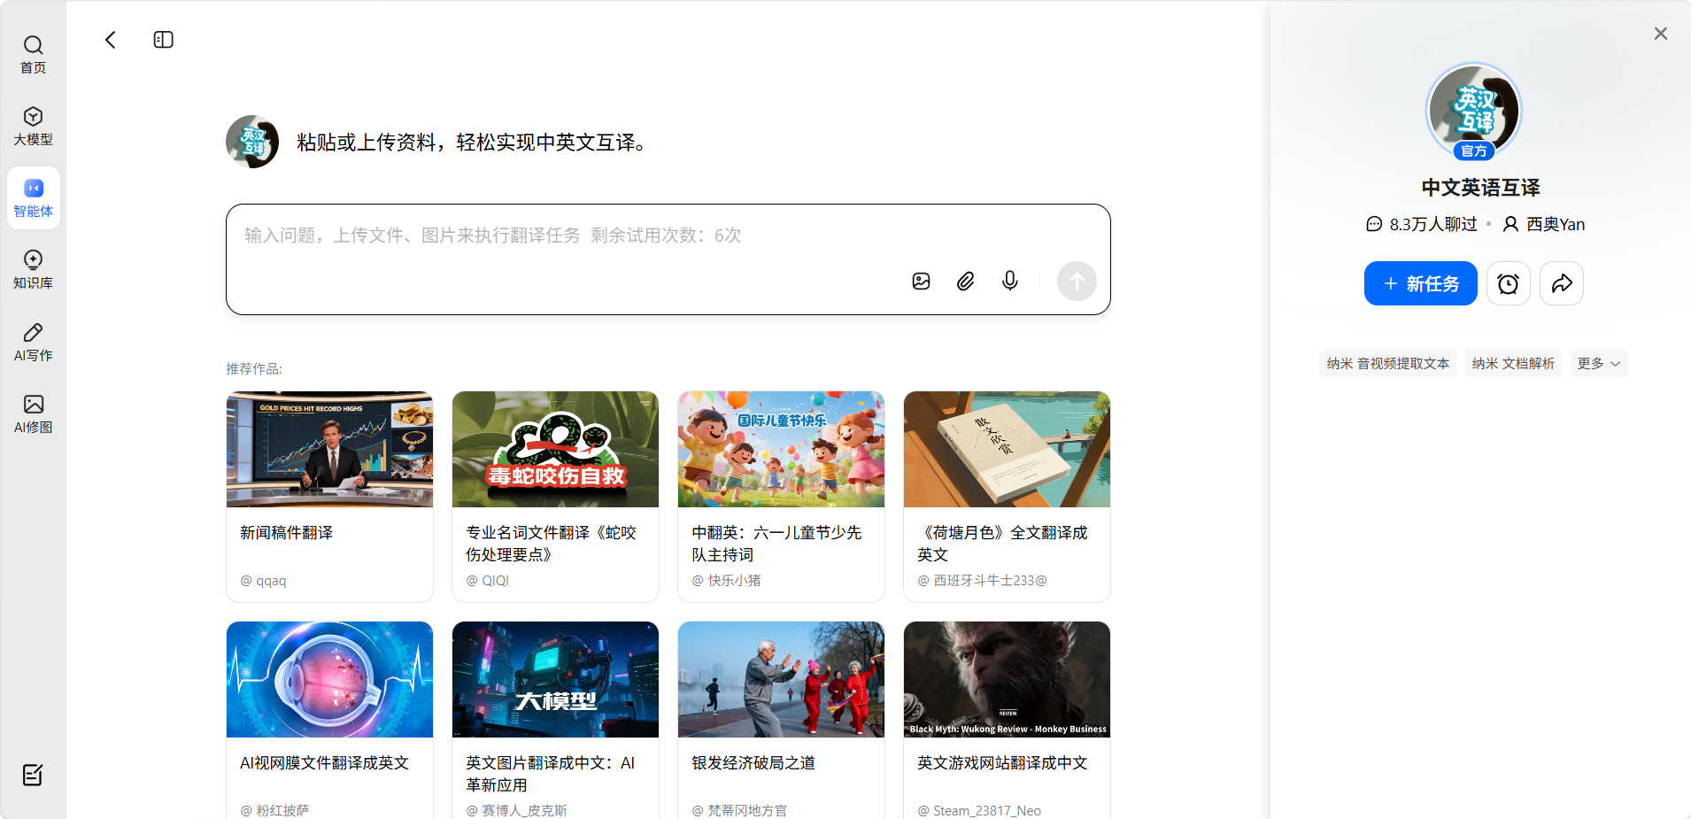Go back using the left arrow icon
Screen dimensions: 1691x819
pos(111,40)
